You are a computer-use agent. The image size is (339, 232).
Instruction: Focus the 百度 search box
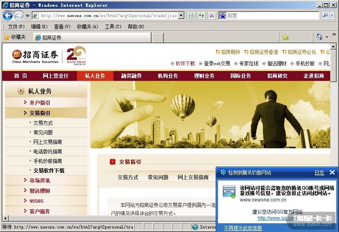[272, 15]
